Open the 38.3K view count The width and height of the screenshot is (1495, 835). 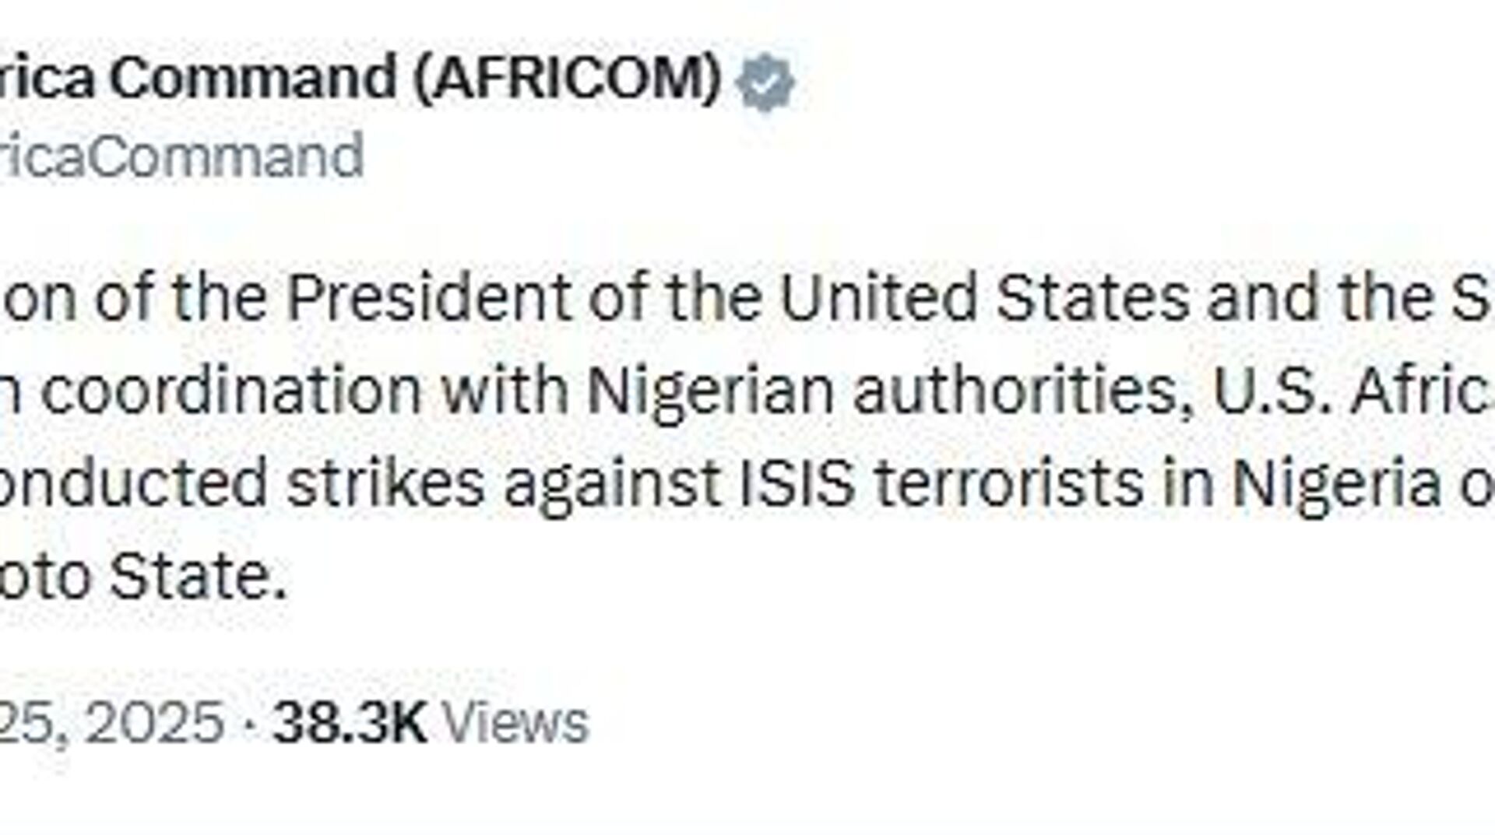[350, 722]
